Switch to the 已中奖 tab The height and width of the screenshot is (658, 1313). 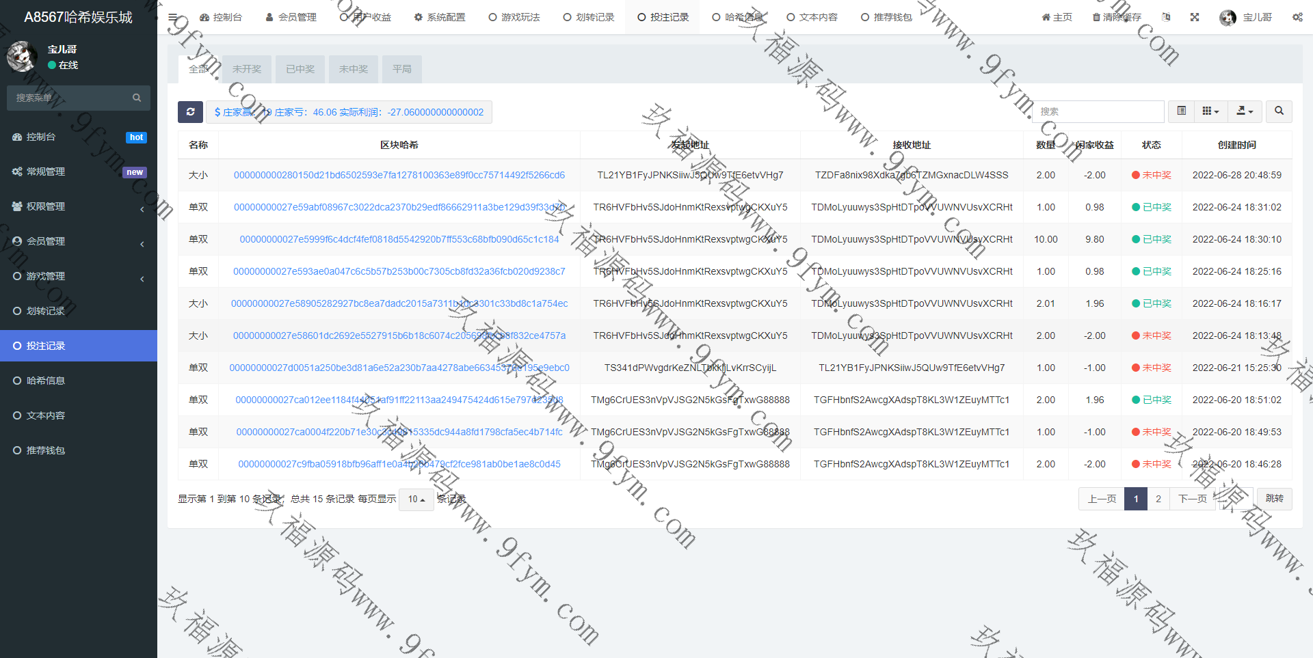300,69
